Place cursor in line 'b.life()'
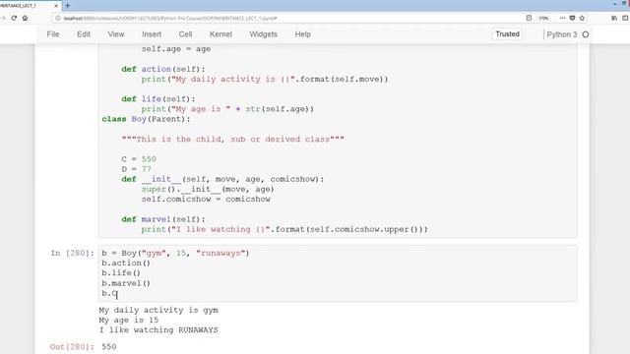This screenshot has width=630, height=354. (x=121, y=273)
